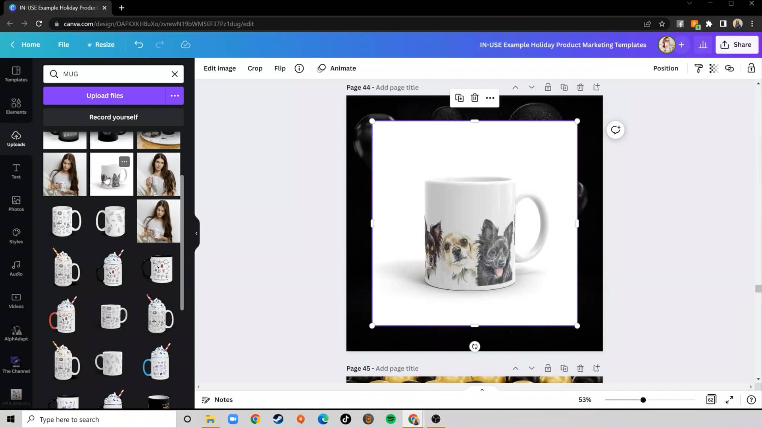
Task: Select woman holding mug thumbnail at left
Action: tap(65, 174)
